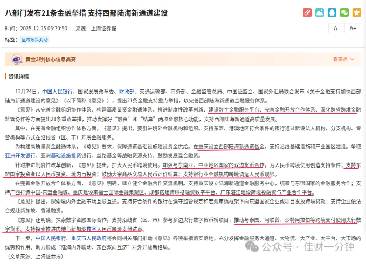
Task: Open 重庆市人民政府 link in last paragraph
Action: (x=89, y=238)
